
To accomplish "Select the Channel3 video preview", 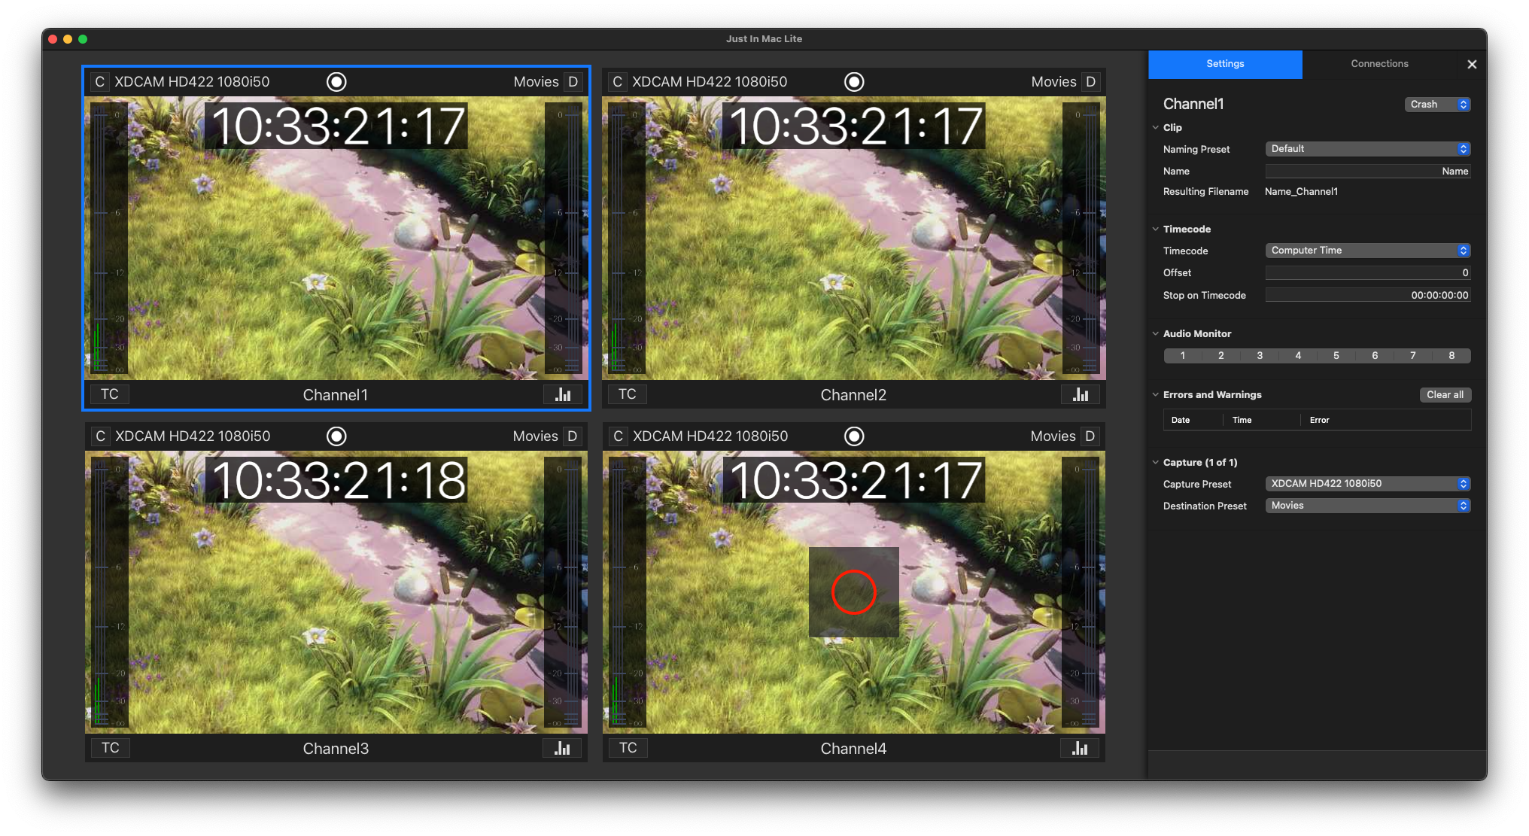I will pyautogui.click(x=336, y=592).
